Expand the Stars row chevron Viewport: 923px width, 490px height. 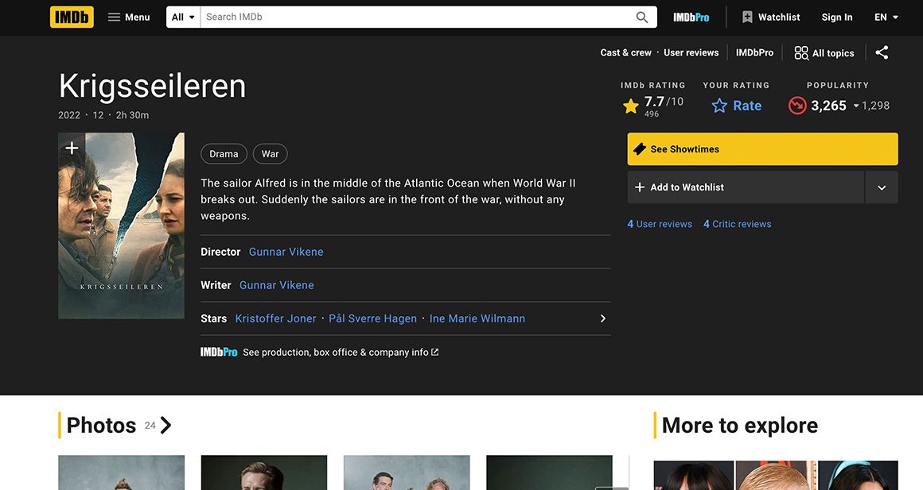point(603,318)
